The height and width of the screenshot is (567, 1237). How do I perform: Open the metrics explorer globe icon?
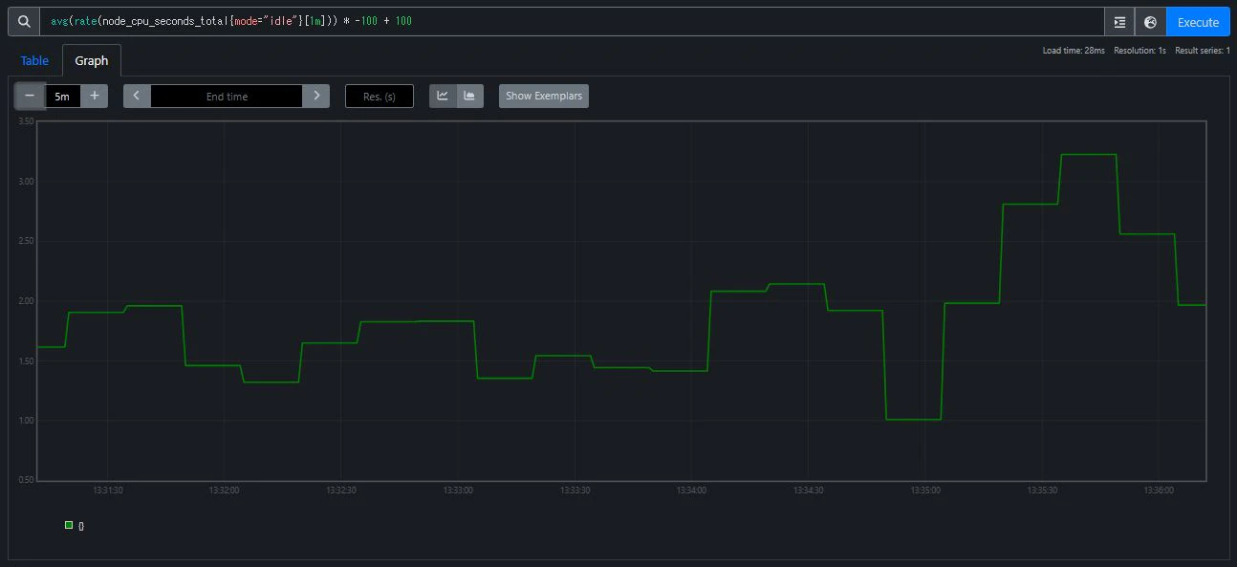[1150, 22]
